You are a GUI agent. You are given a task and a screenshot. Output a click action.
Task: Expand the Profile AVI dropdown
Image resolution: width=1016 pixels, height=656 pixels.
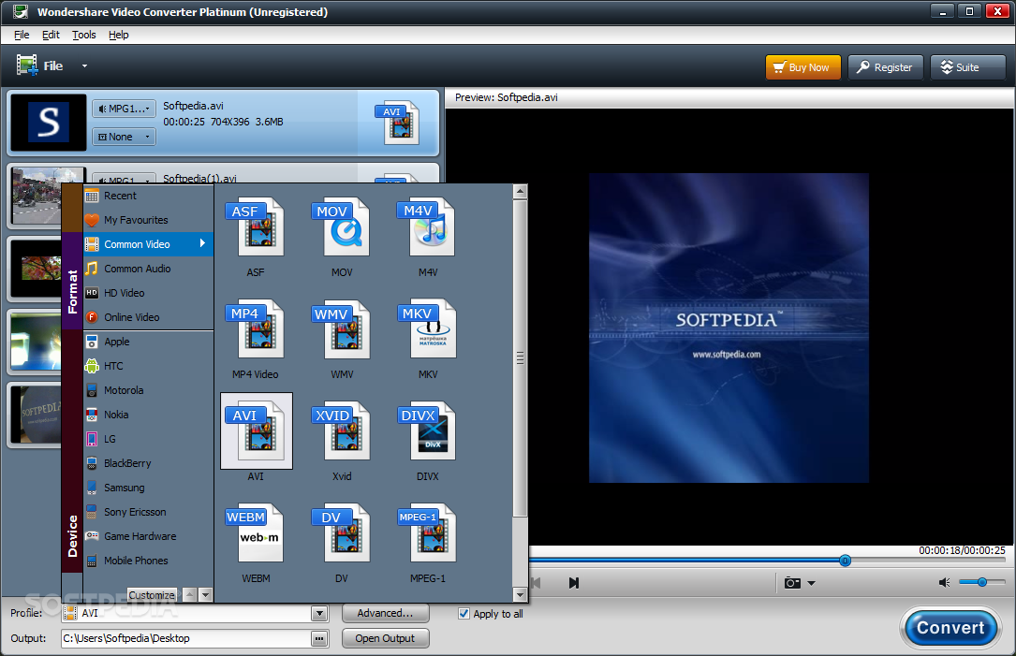click(x=318, y=613)
